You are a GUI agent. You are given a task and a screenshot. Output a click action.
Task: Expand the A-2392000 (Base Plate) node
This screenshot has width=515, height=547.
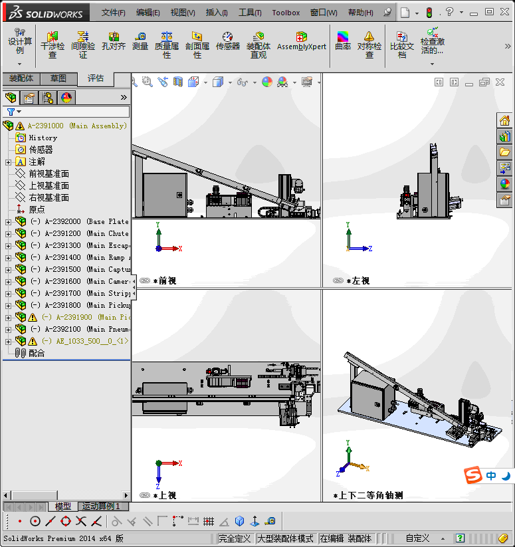click(x=8, y=222)
